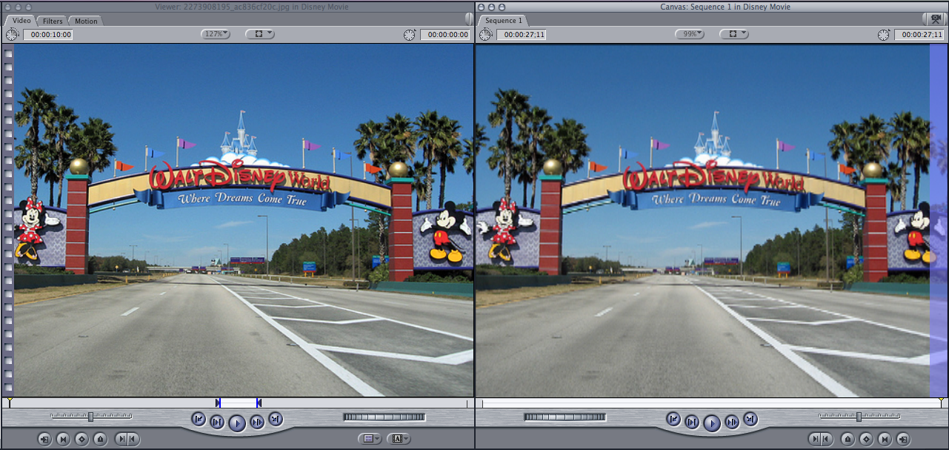
Task: Add a marker in the Viewer
Action: click(x=101, y=439)
